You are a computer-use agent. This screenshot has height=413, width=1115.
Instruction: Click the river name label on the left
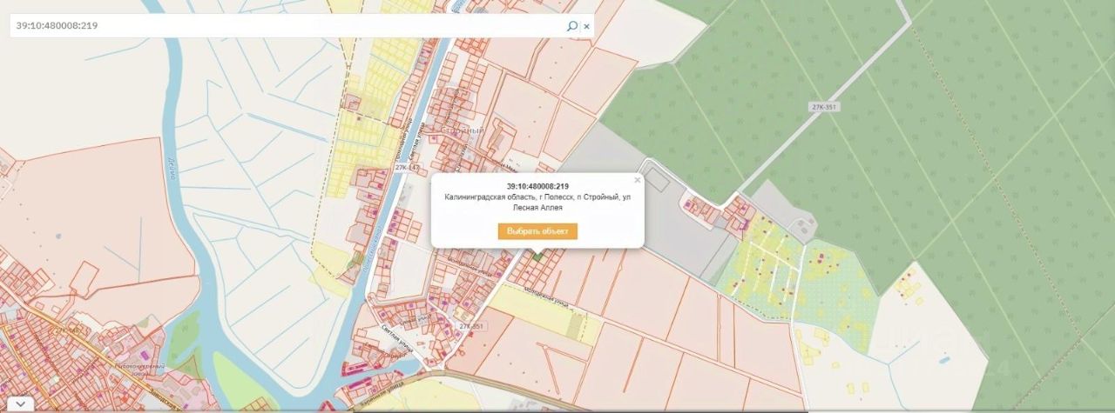171,168
